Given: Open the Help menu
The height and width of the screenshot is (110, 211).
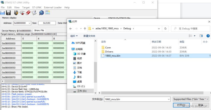Looking at the screenshot, I should pyautogui.click(x=67, y=7).
